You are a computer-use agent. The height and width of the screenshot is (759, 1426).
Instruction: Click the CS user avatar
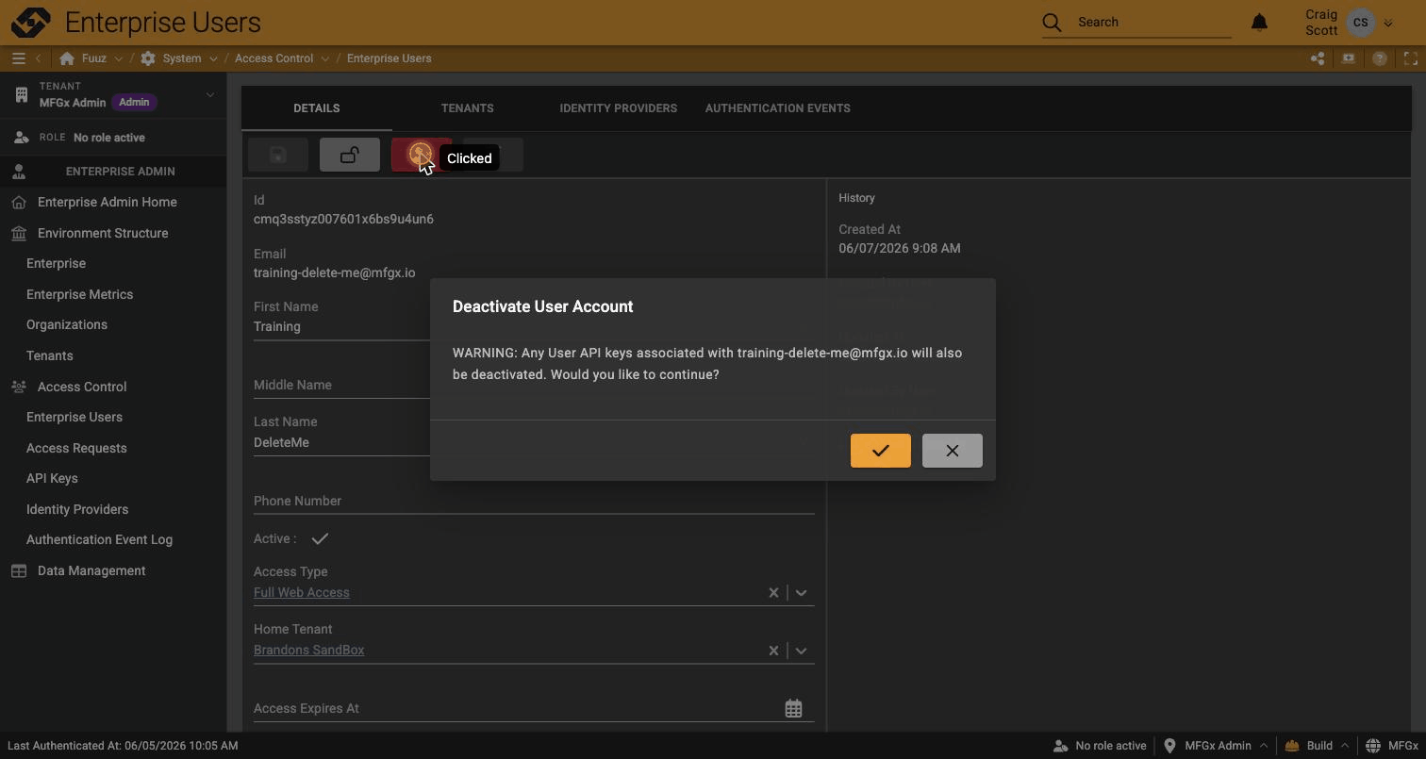(1360, 23)
